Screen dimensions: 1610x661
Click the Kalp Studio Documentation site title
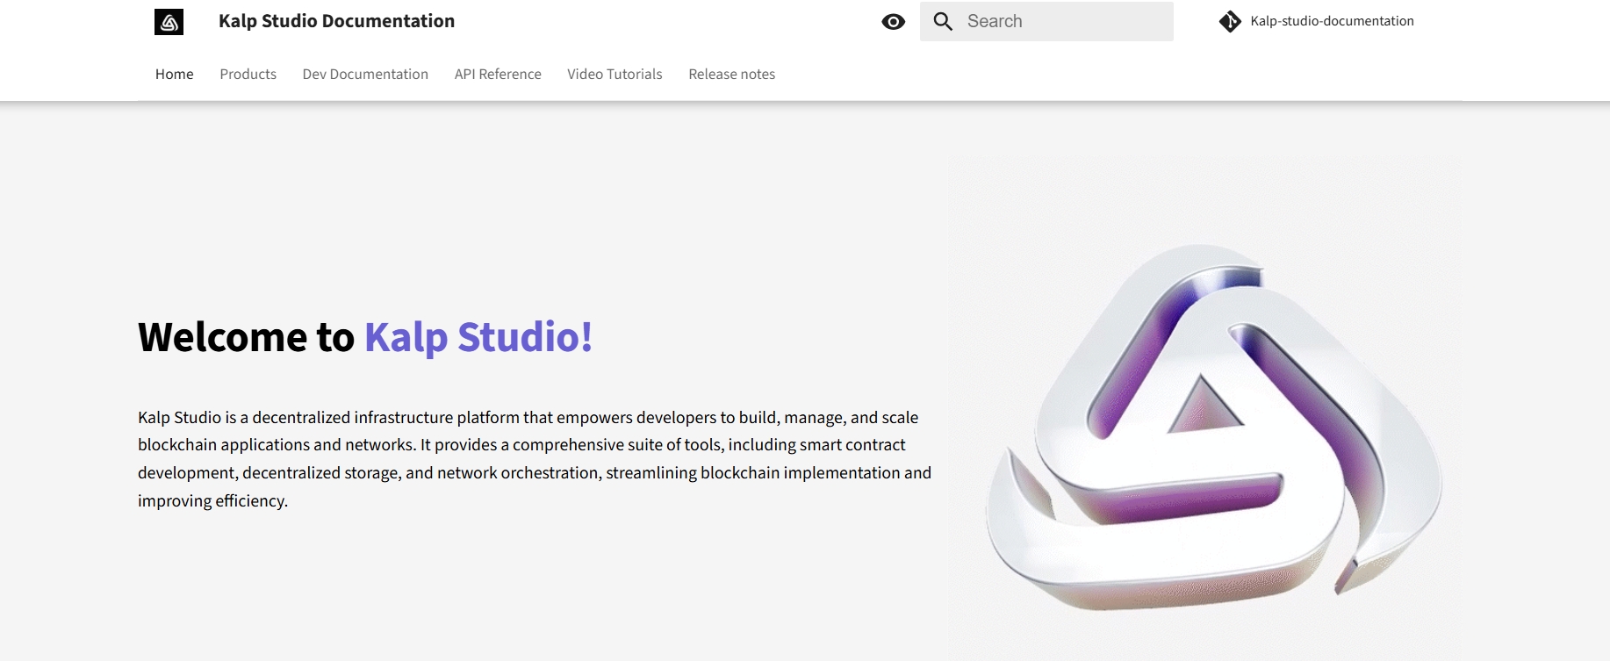(336, 21)
